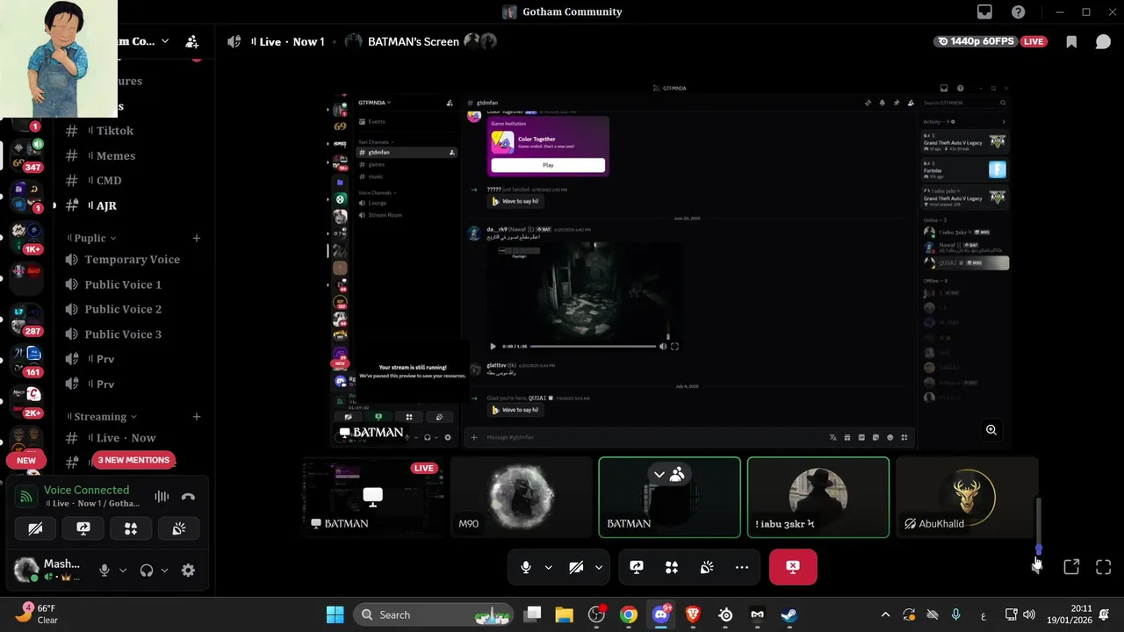
Task: Open camera options arrow in control bar
Action: (599, 567)
